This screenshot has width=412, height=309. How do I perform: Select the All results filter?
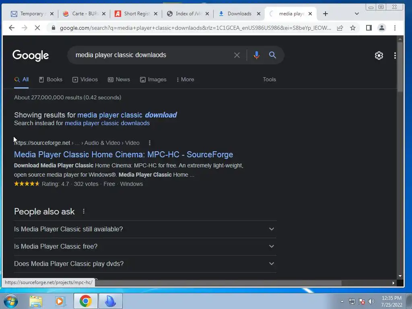click(x=21, y=79)
